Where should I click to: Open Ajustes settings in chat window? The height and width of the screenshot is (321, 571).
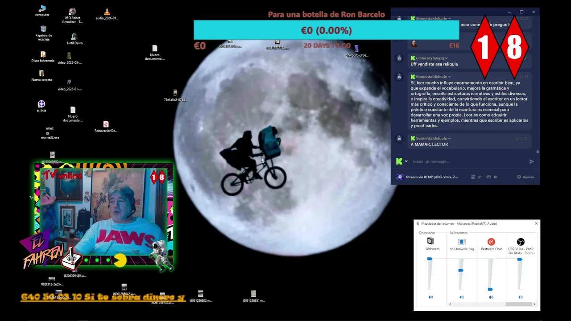click(525, 177)
